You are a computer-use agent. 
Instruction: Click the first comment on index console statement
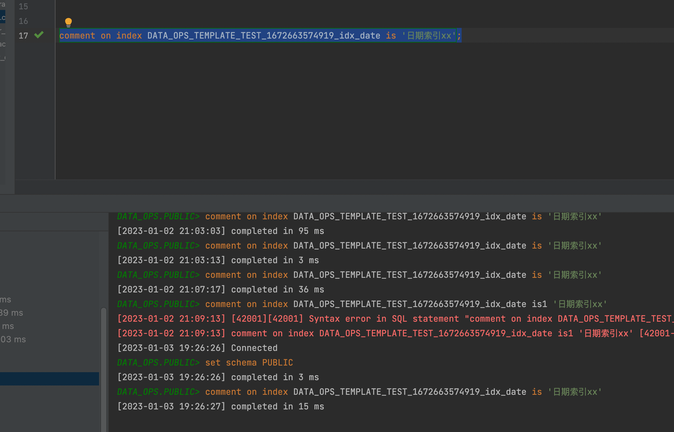click(x=360, y=216)
